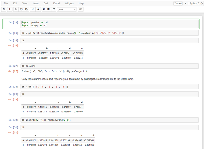Click the Out[31] output prompt
This screenshot has width=204, height=149.
14,133
